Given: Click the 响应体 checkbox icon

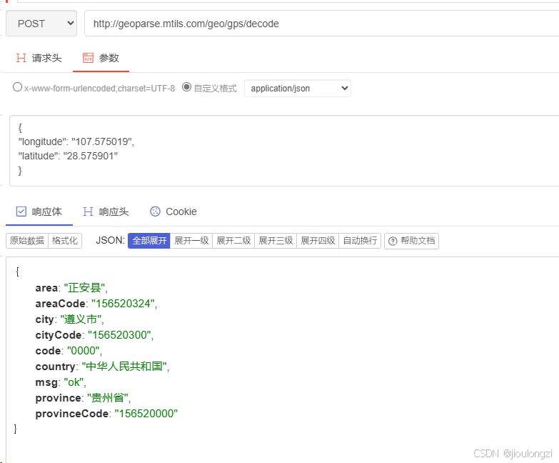Looking at the screenshot, I should tap(21, 211).
